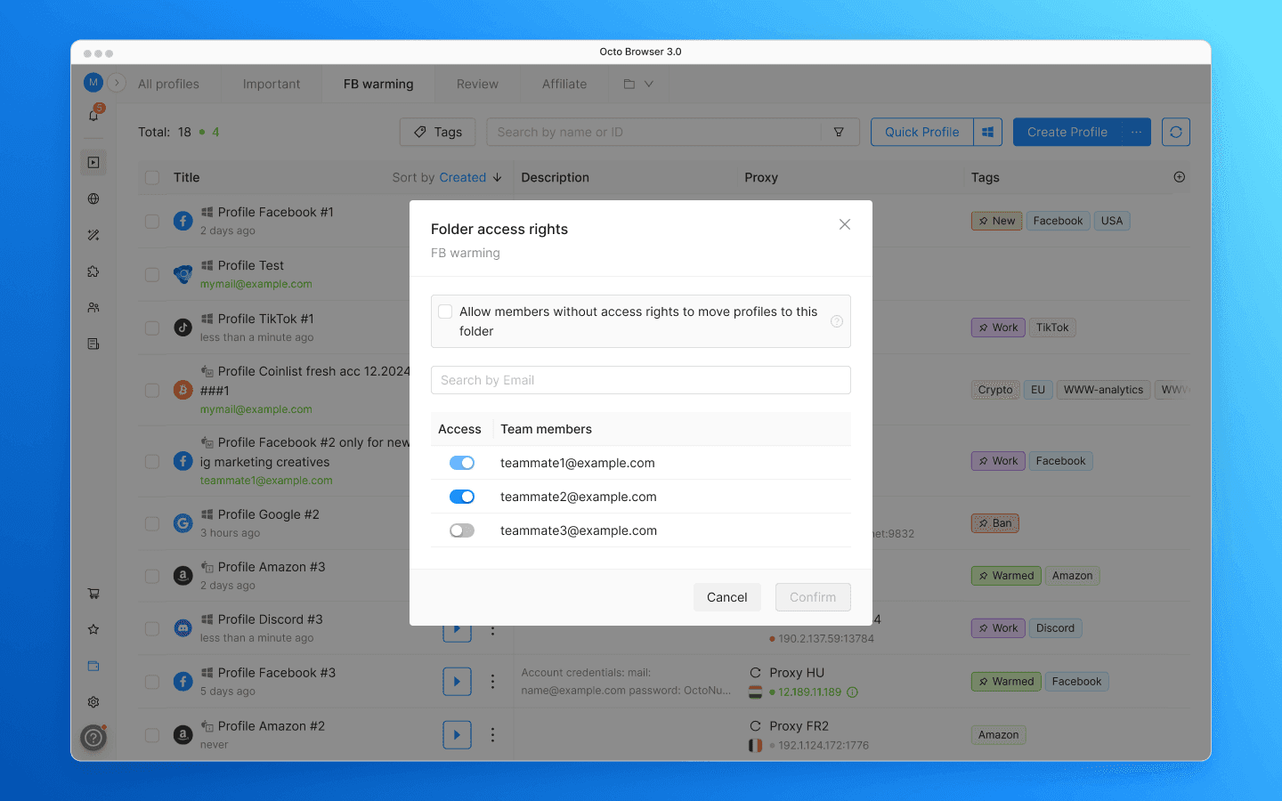This screenshot has width=1282, height=801.
Task: Click the TikTok tag
Action: 1052,328
